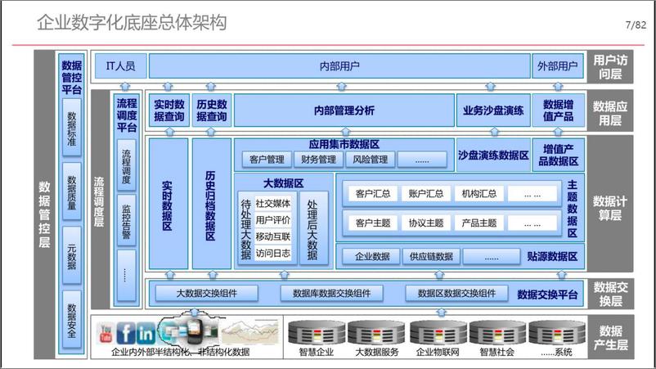The height and width of the screenshot is (369, 656).
Task: Click the 数据管控平台 heading
Action: pyautogui.click(x=71, y=78)
